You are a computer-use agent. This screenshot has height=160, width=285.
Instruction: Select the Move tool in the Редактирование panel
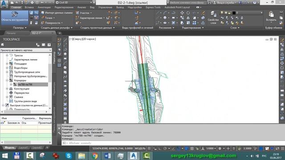point(182,13)
